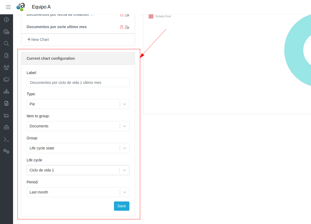
Task: Click the search magnifier sidebar icon
Action: [6, 44]
